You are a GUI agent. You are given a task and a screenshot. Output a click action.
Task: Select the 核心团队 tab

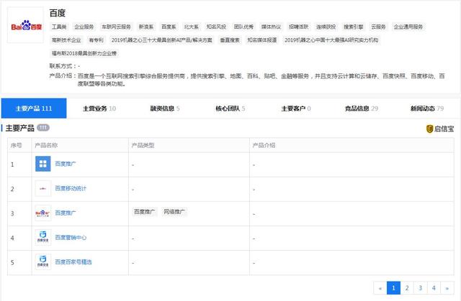pos(230,108)
